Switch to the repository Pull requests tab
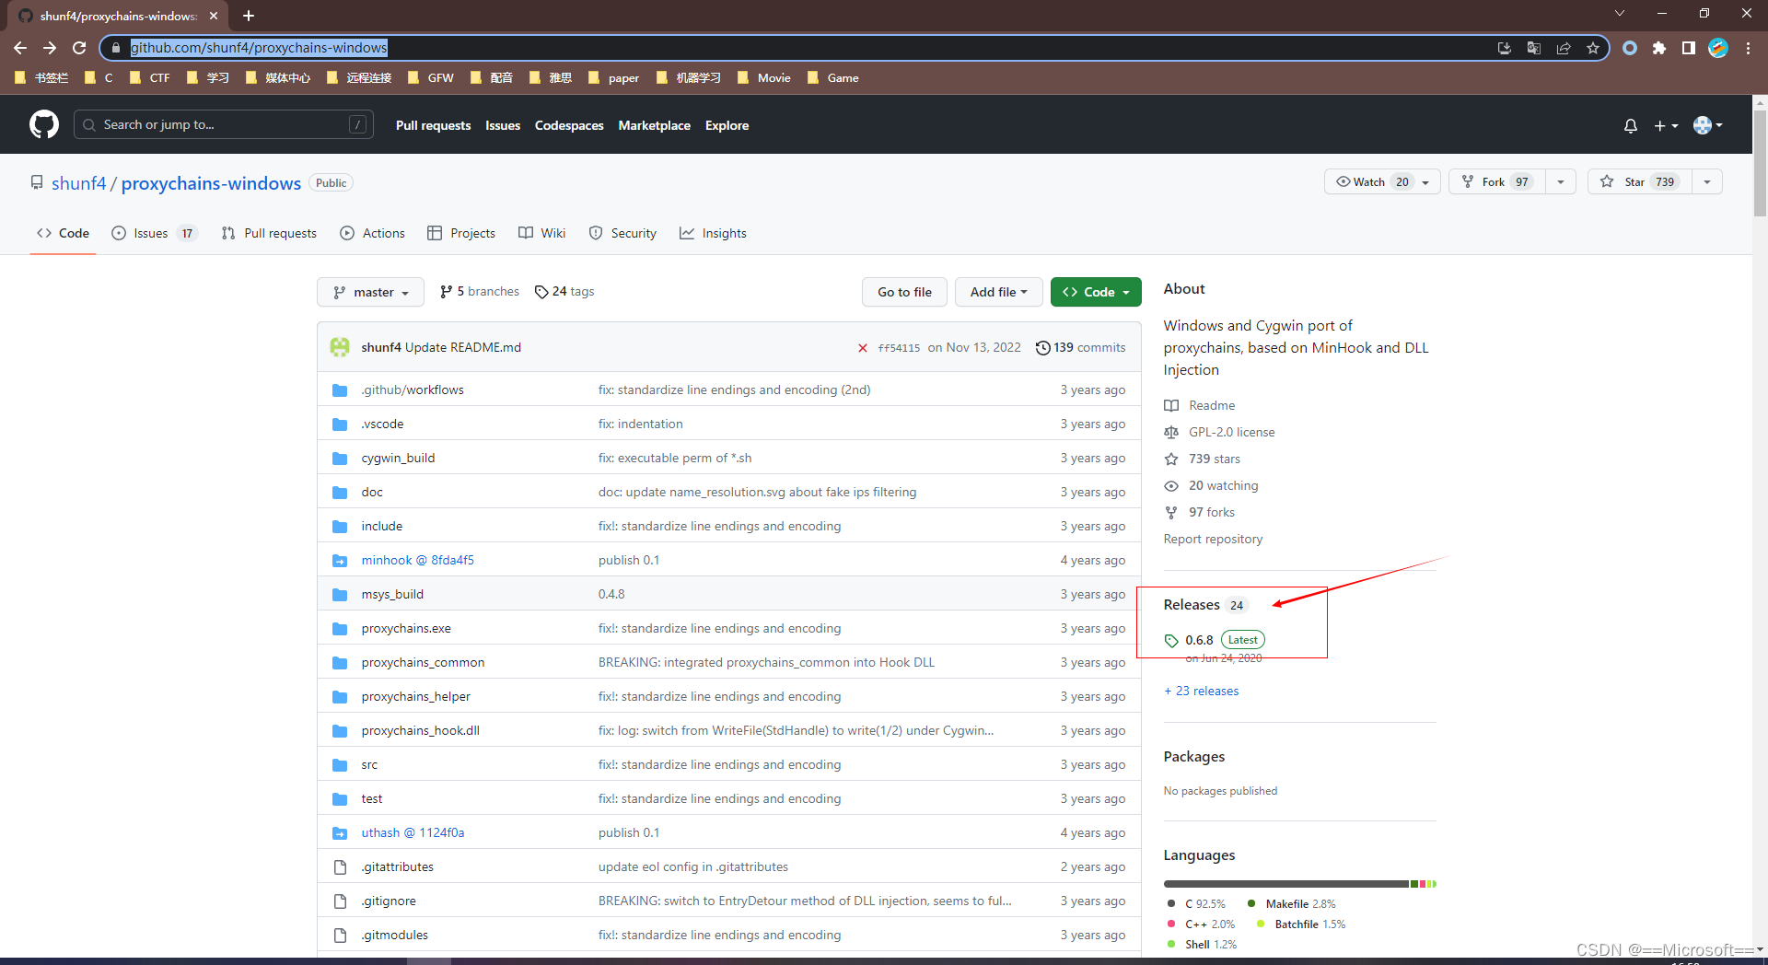This screenshot has width=1768, height=965. (x=269, y=233)
